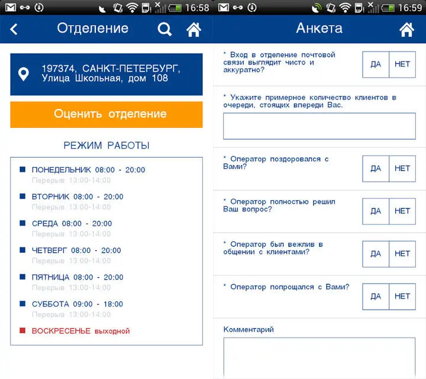Focus the queue clients count input field

coord(319,126)
